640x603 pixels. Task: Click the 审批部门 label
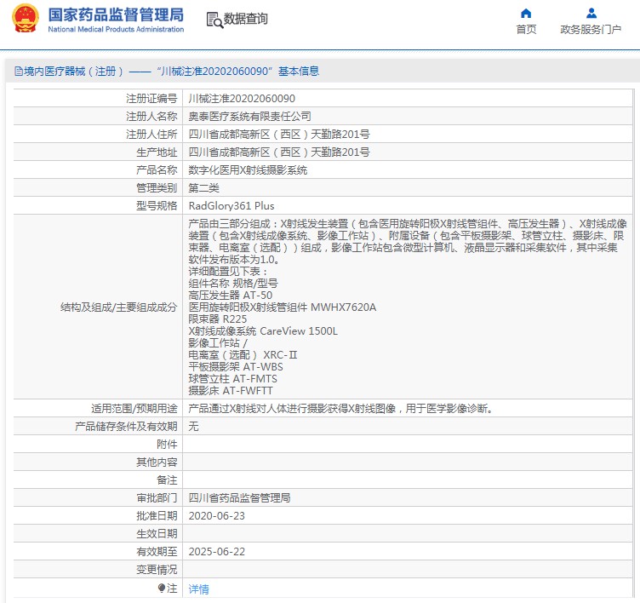157,498
